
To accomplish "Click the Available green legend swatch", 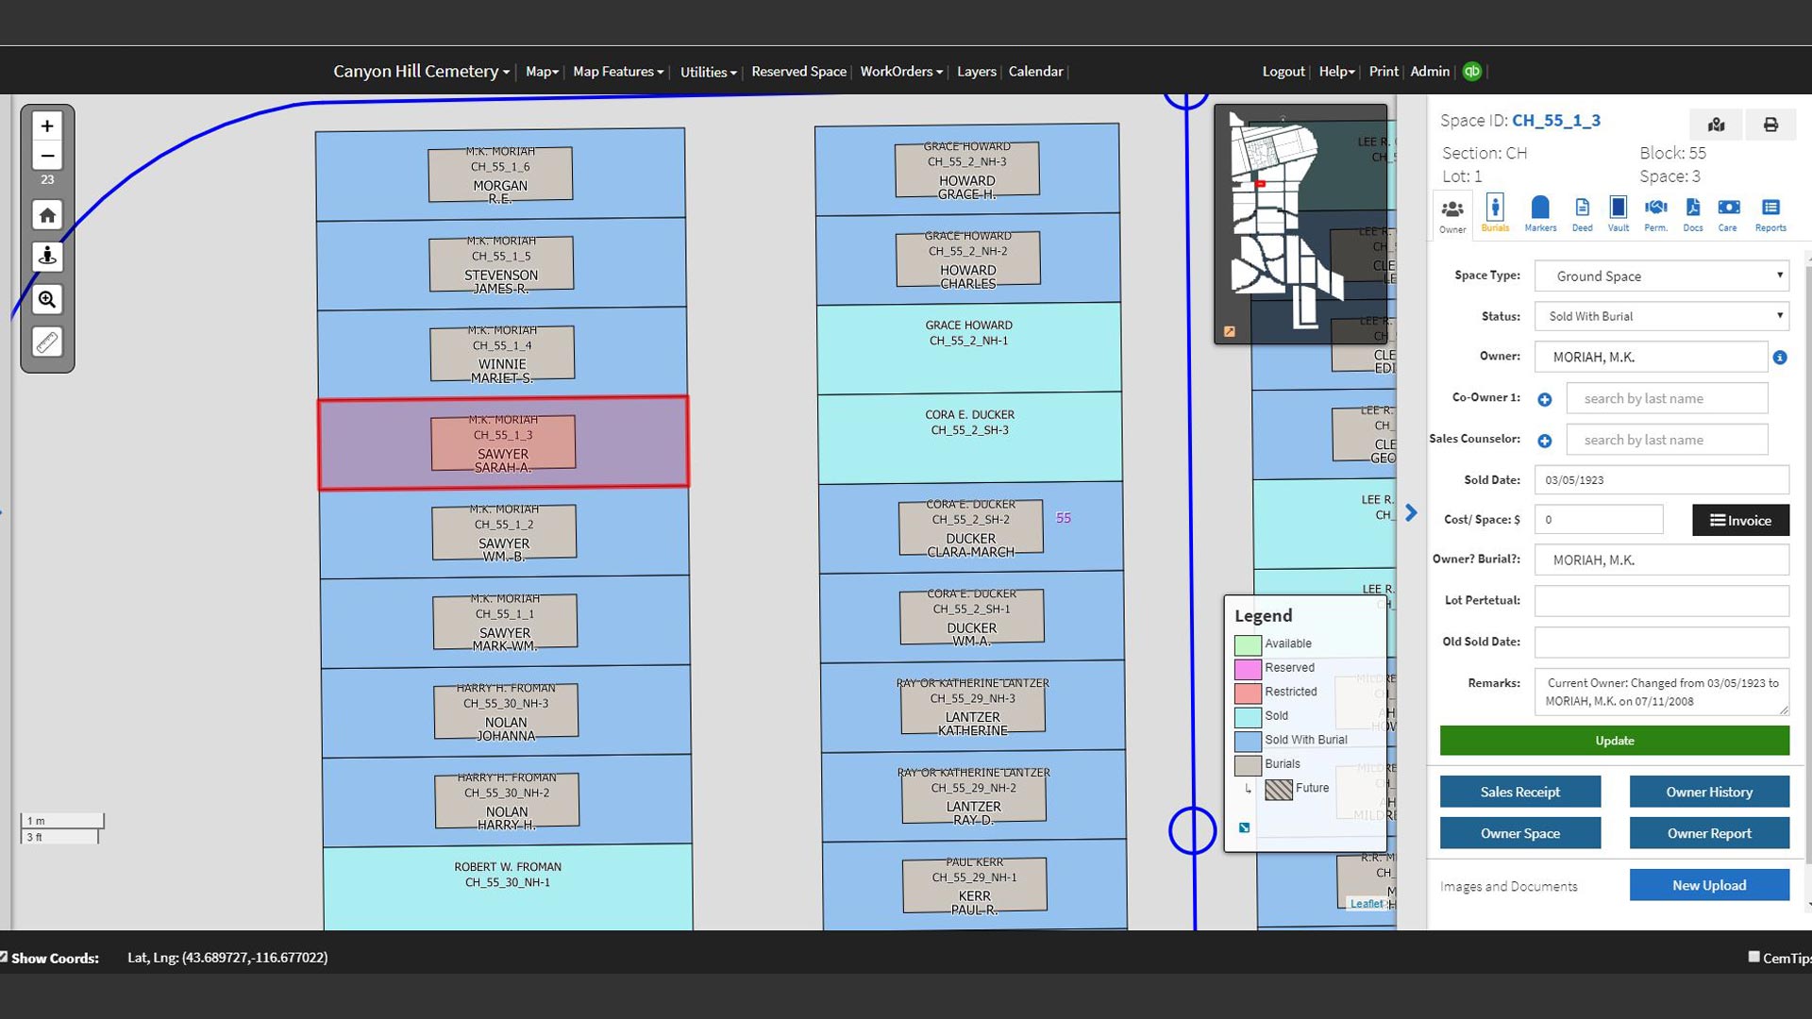I will (1248, 644).
